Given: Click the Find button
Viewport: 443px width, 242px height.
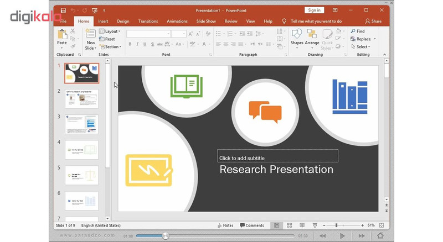Looking at the screenshot, I should [358, 31].
